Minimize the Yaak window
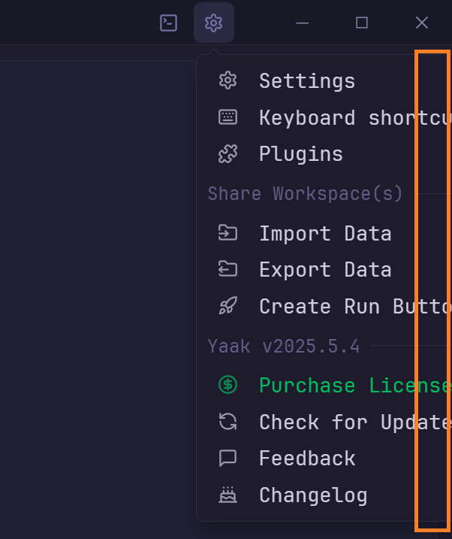 pos(303,23)
